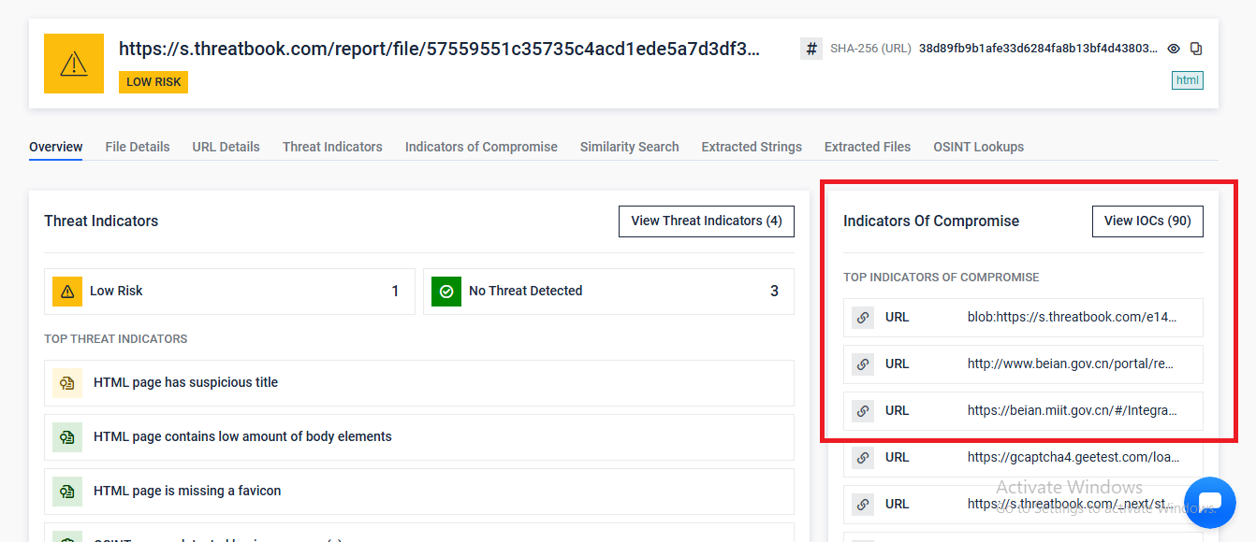Image resolution: width=1256 pixels, height=542 pixels.
Task: Click the yellow warning triangle report icon
Action: pyautogui.click(x=74, y=64)
